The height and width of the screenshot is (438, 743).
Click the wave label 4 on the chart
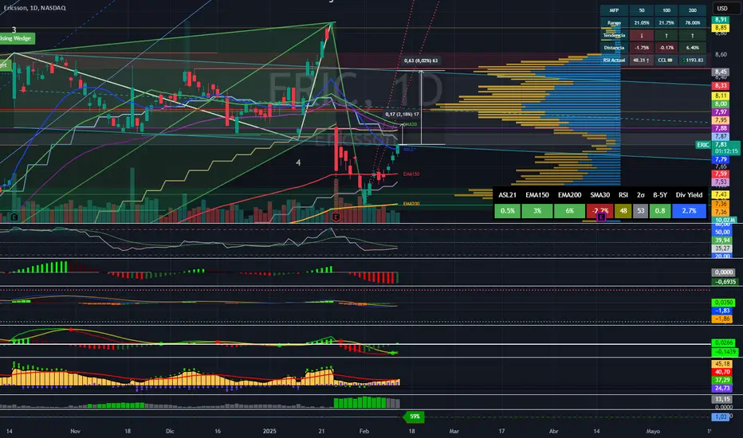298,162
